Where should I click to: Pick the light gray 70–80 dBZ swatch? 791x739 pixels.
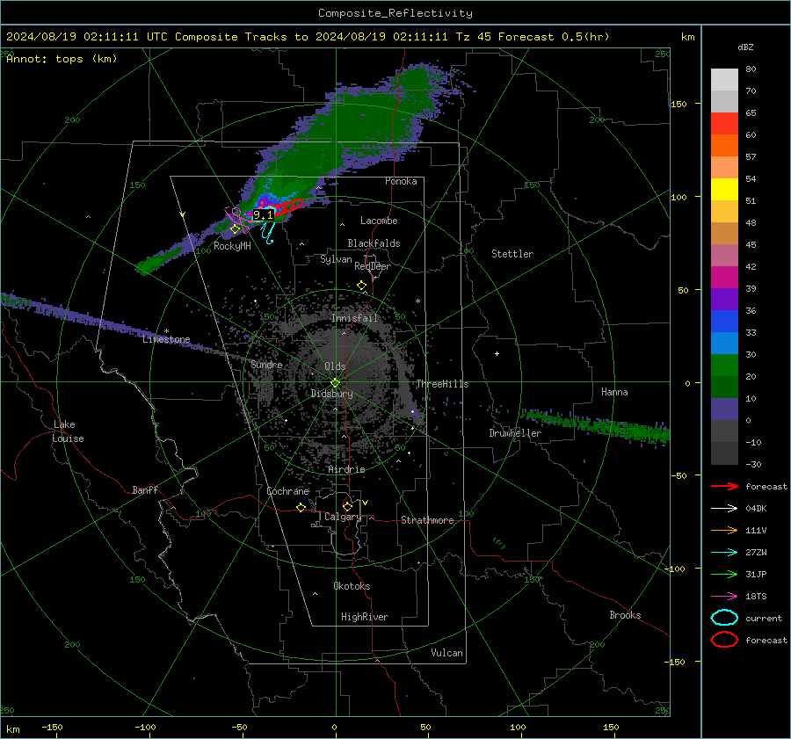tap(724, 80)
